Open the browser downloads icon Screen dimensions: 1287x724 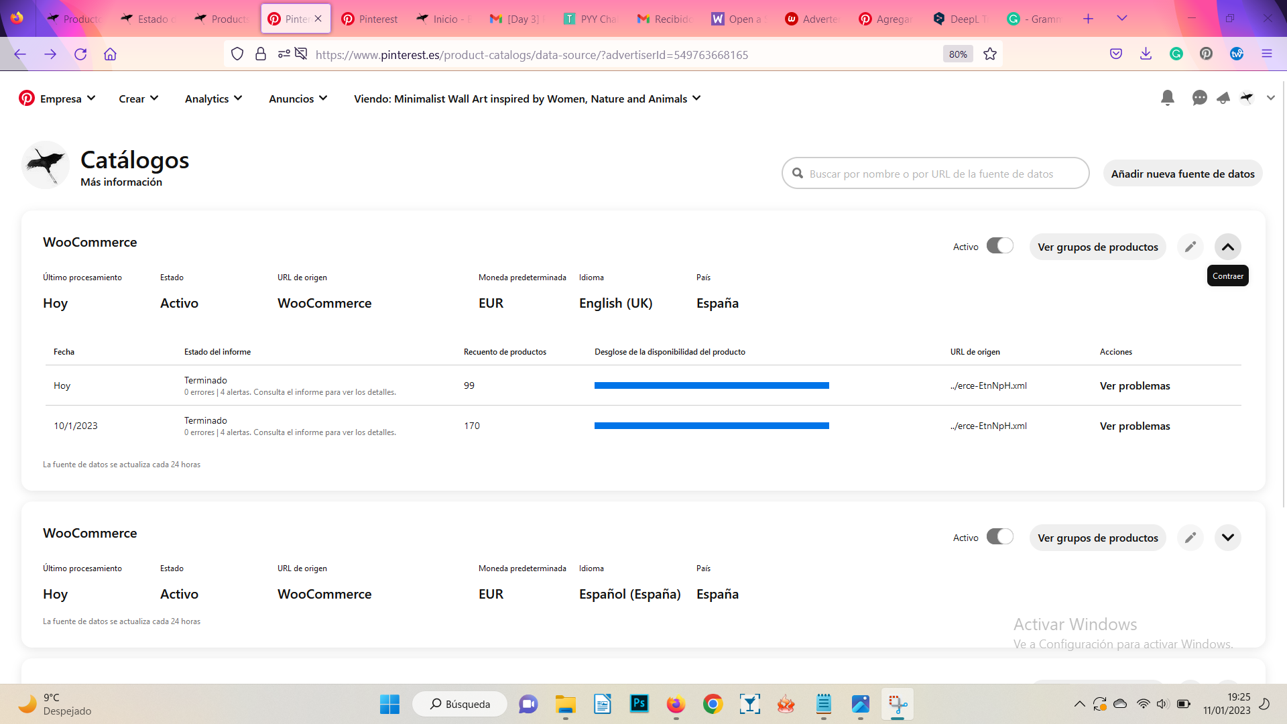(x=1146, y=54)
